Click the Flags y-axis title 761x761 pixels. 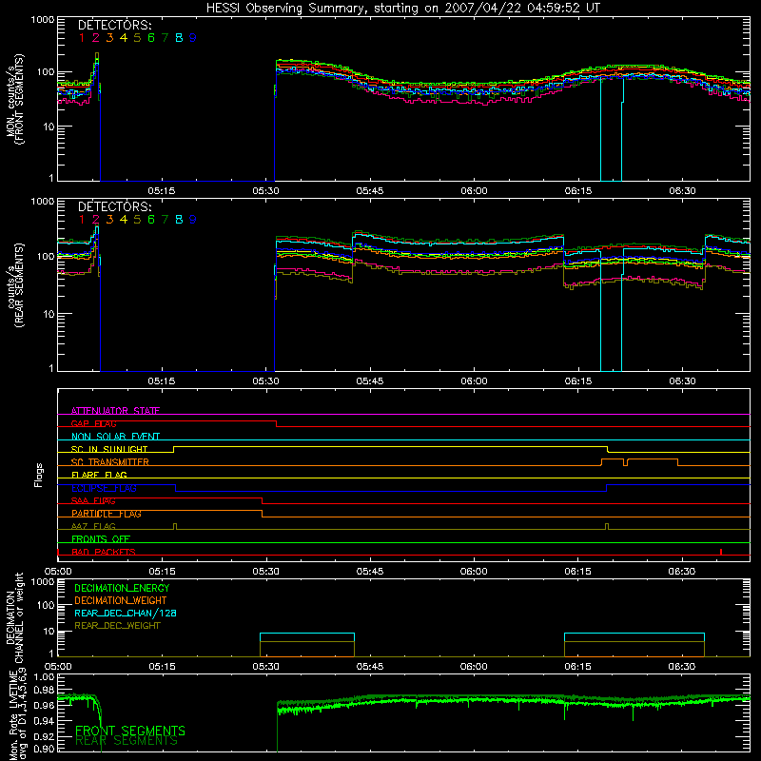[x=39, y=475]
